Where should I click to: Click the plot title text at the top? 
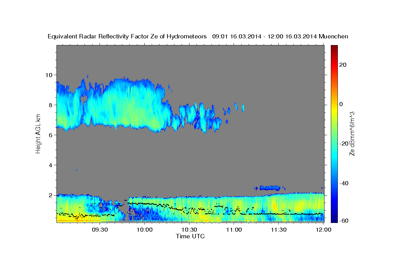(198, 36)
